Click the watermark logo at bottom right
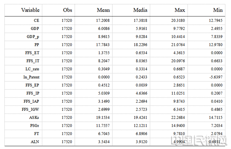 click(x=198, y=140)
